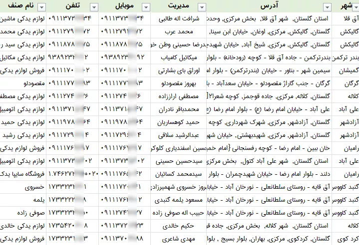This screenshot has width=359, height=245.
Task: Click guild name cell خسروی
Action: 23,187
